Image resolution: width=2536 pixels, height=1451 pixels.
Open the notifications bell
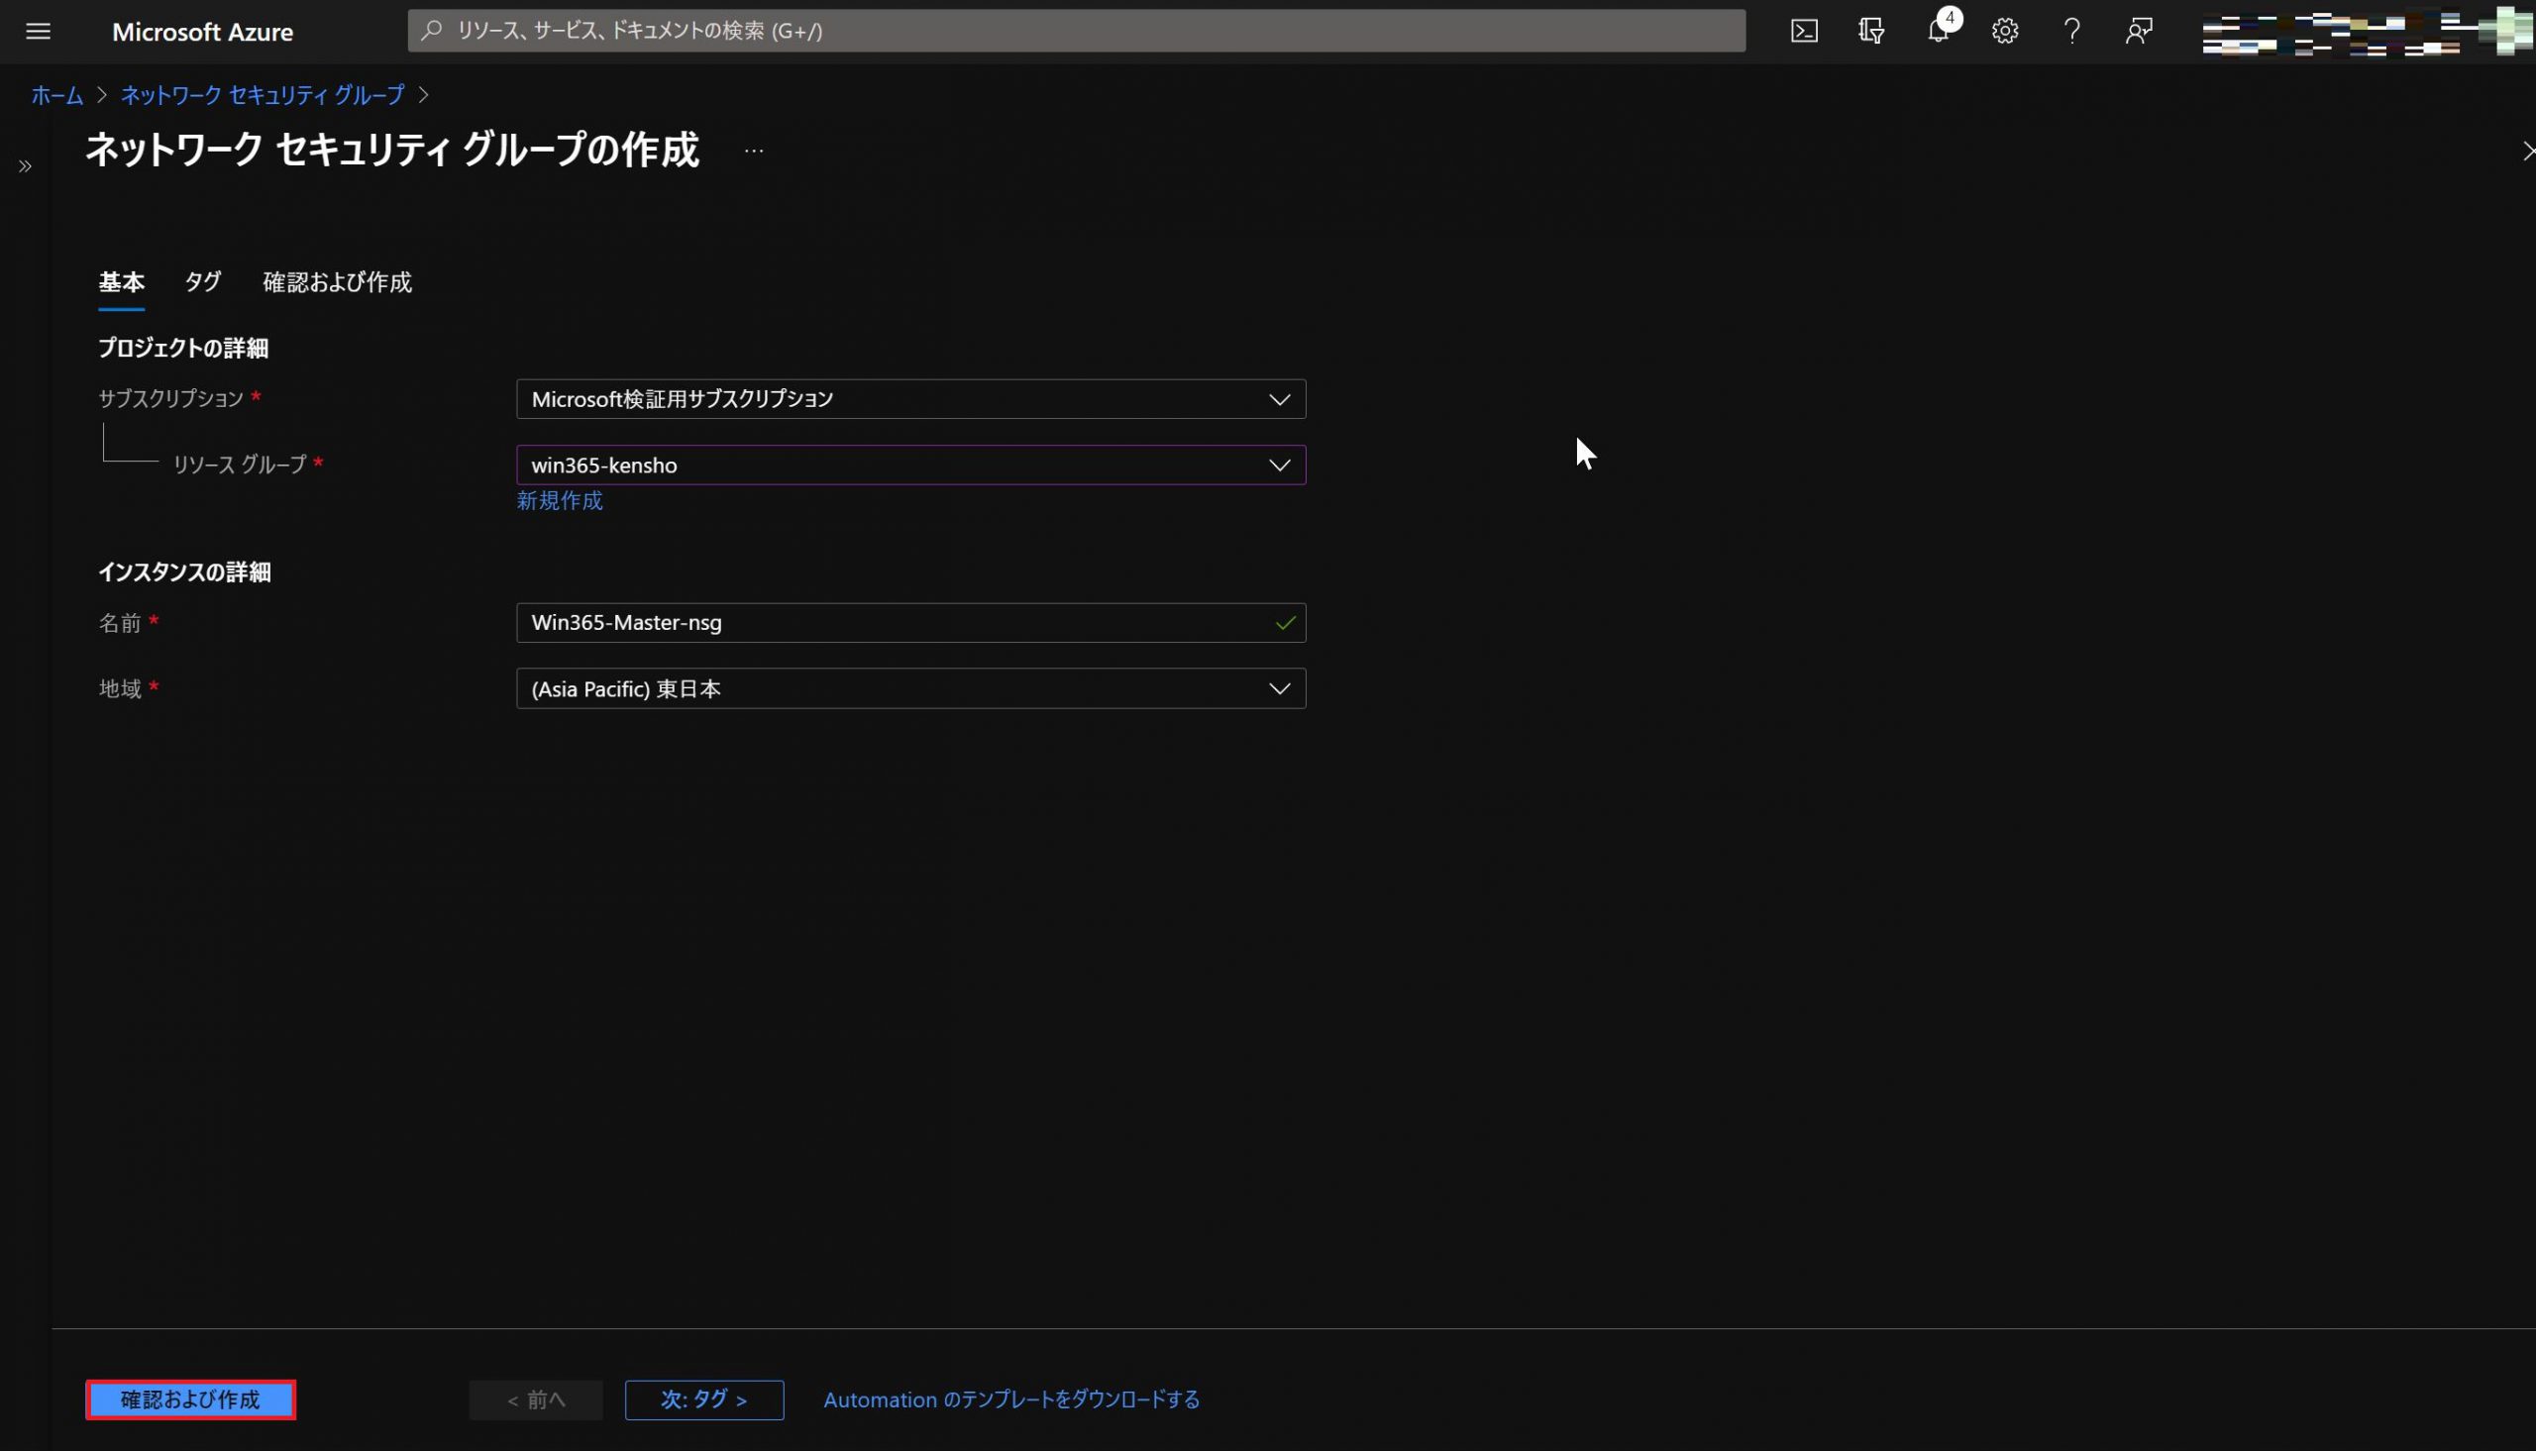click(1938, 31)
